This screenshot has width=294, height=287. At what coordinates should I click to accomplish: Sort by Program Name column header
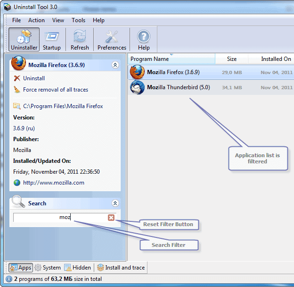pos(171,59)
